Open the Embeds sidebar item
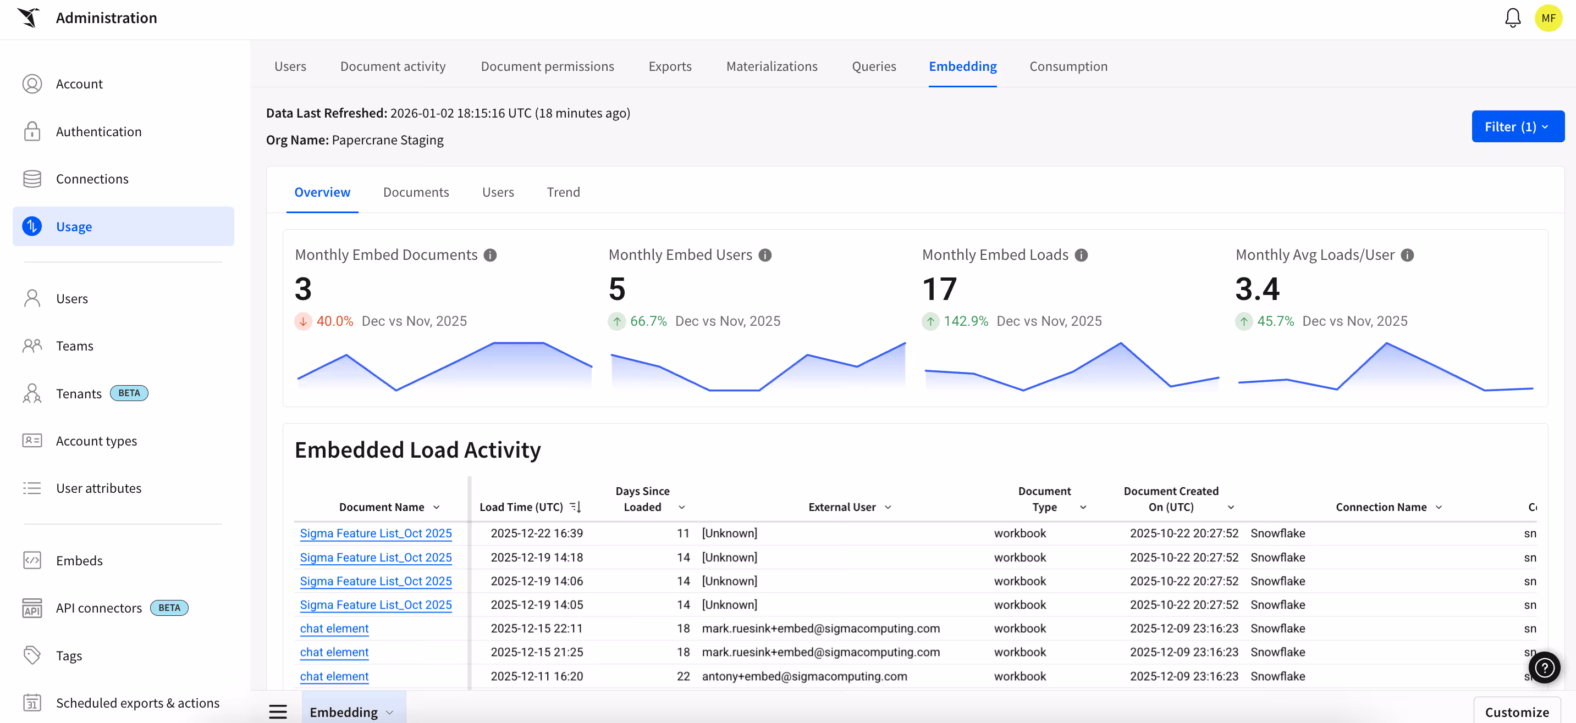 point(79,560)
